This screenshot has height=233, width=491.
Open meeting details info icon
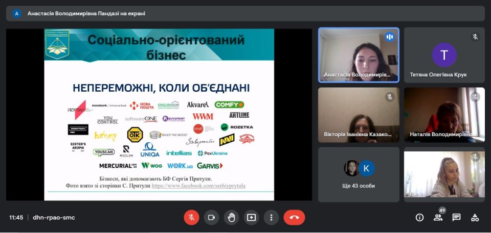[x=419, y=217]
